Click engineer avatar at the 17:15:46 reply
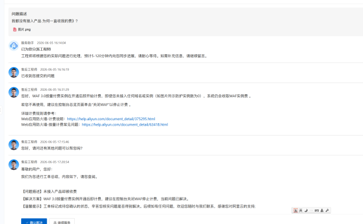 pos(14,144)
